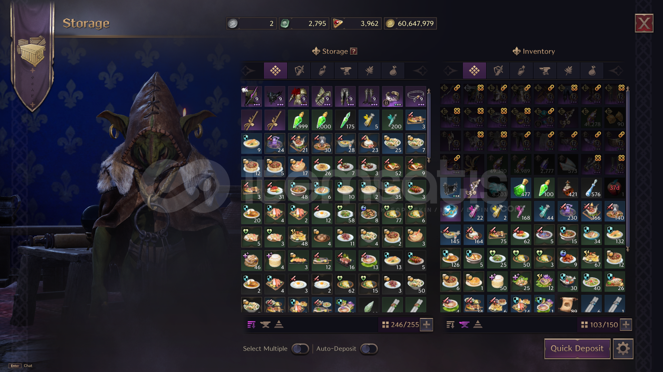
Task: Go to next Storage category arrow
Action: [x=420, y=71]
